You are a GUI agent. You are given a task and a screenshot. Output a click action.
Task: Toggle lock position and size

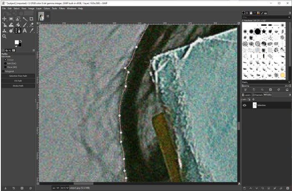(x=253, y=99)
